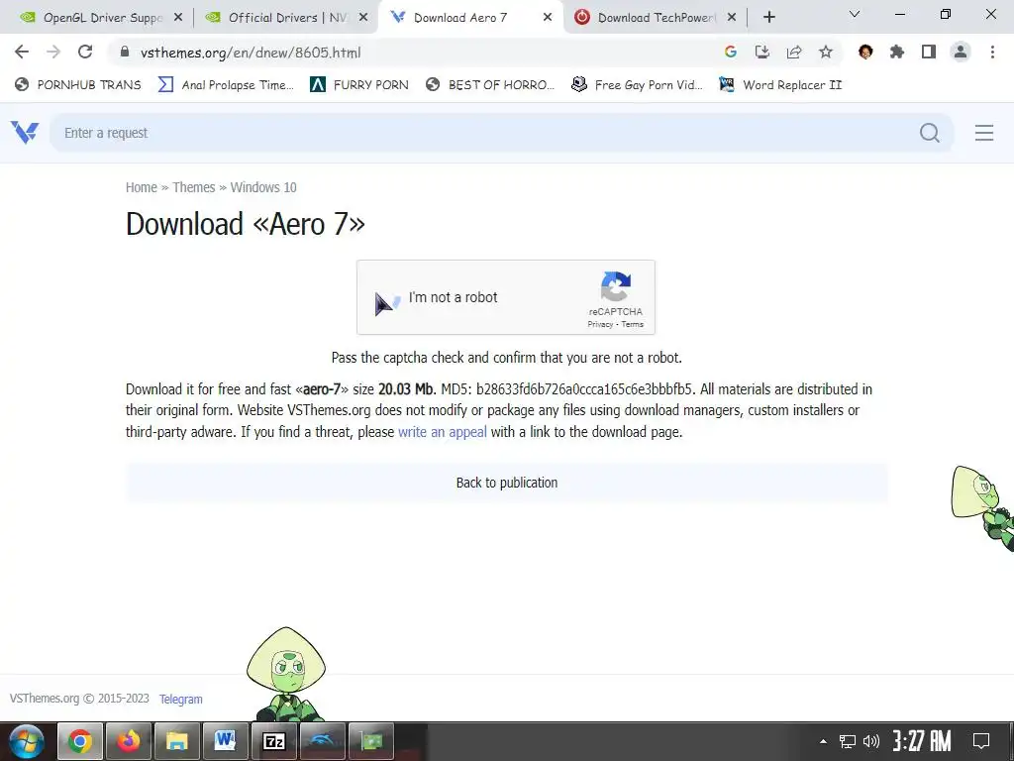Screen dimensions: 1014x761
Task: Close the Download TechPowerUp tab
Action: (732, 18)
